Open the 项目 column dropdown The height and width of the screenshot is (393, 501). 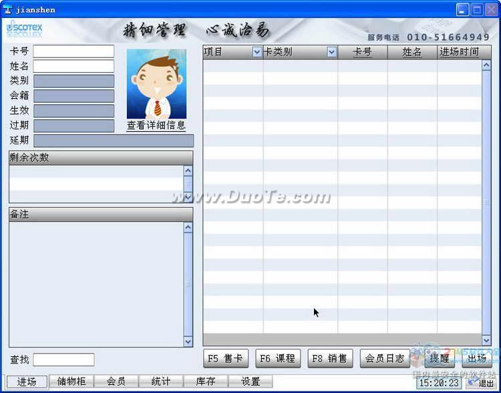click(257, 52)
